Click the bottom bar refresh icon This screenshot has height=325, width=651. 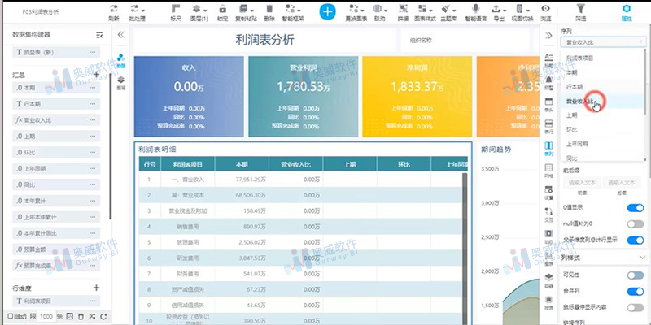pos(103,316)
